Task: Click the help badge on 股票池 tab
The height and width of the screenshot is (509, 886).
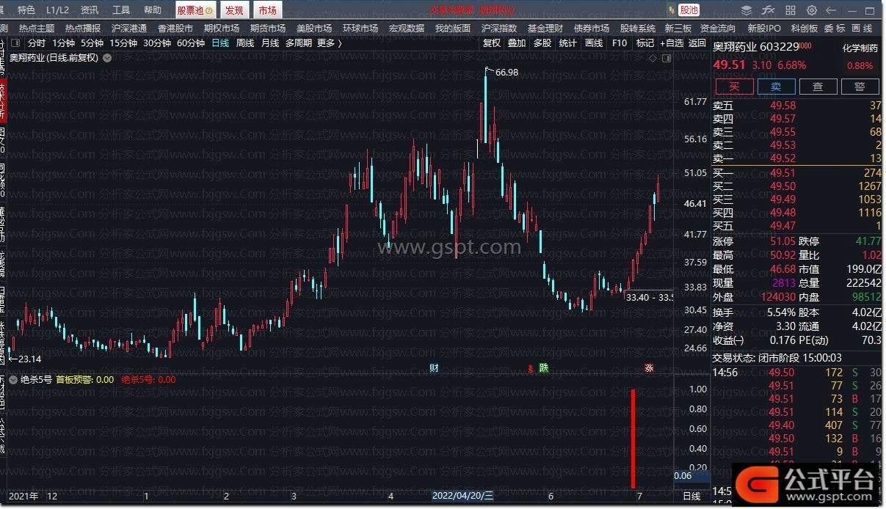Action: pyautogui.click(x=209, y=11)
